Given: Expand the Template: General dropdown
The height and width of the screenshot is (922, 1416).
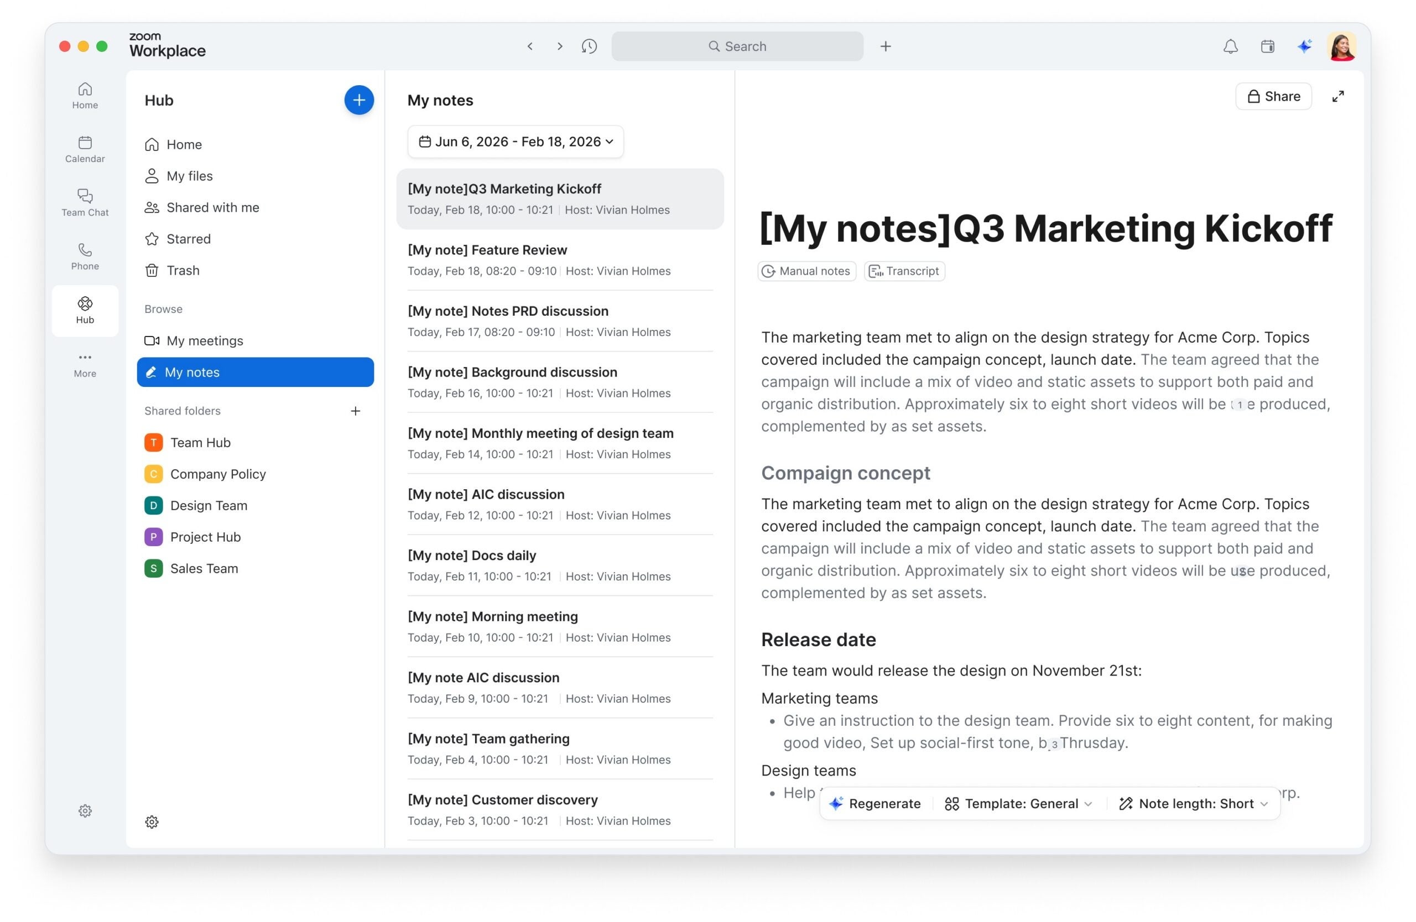Looking at the screenshot, I should pyautogui.click(x=1018, y=804).
